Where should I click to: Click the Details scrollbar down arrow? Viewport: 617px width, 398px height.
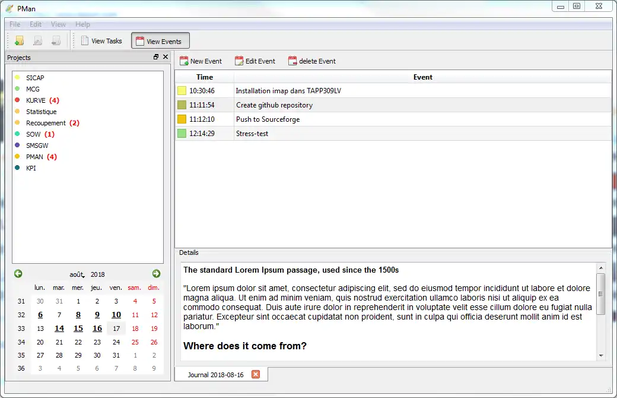(x=601, y=355)
